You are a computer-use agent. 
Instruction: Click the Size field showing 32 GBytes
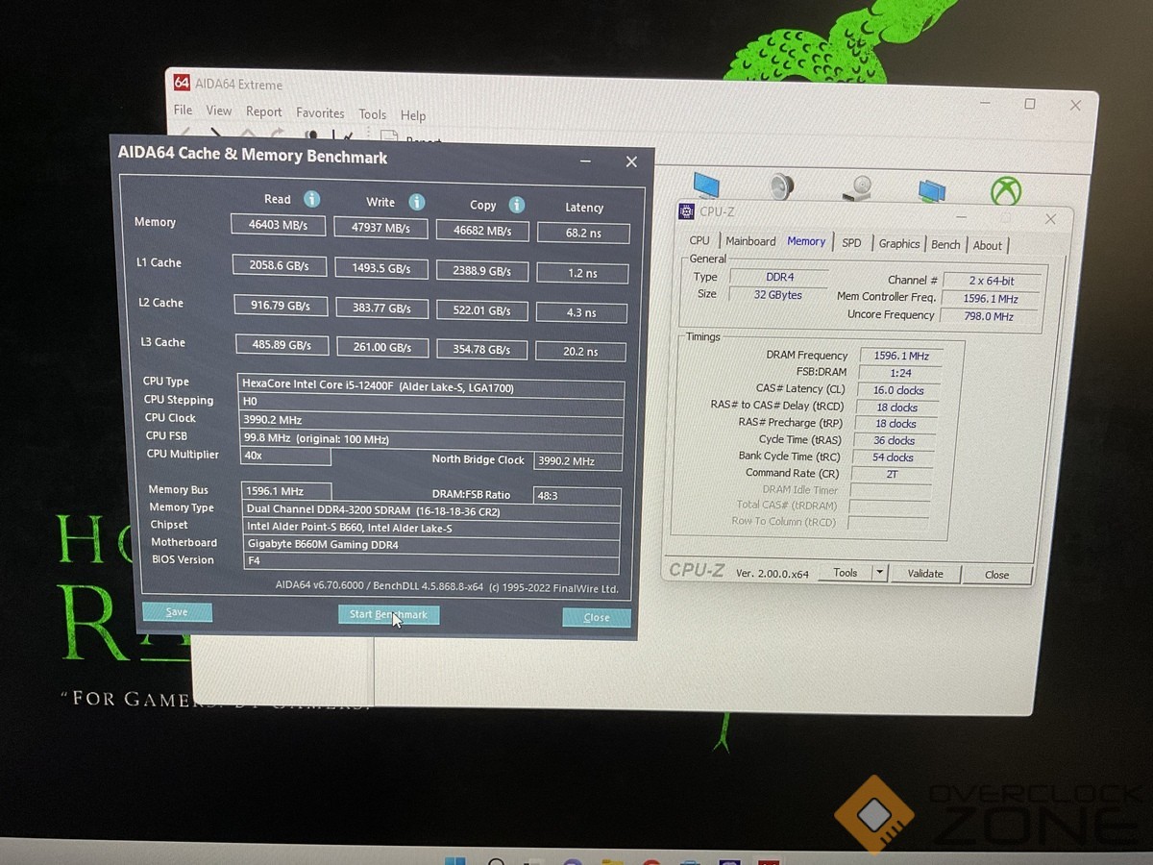779,294
